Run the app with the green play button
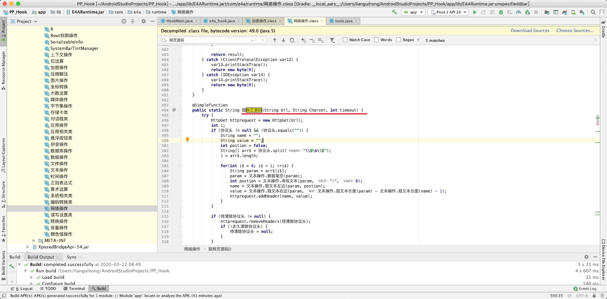 (475, 12)
